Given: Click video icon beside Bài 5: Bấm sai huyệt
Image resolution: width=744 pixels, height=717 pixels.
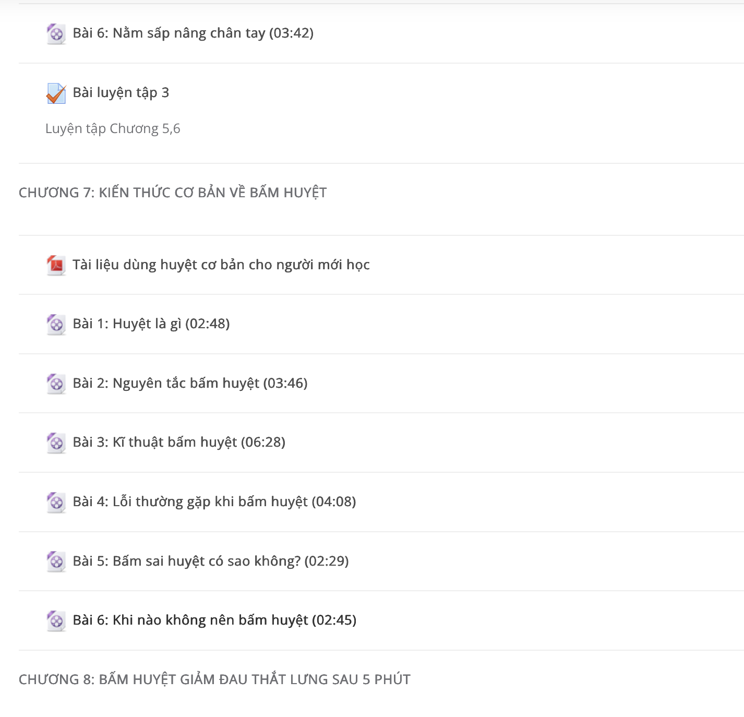Looking at the screenshot, I should click(x=56, y=561).
